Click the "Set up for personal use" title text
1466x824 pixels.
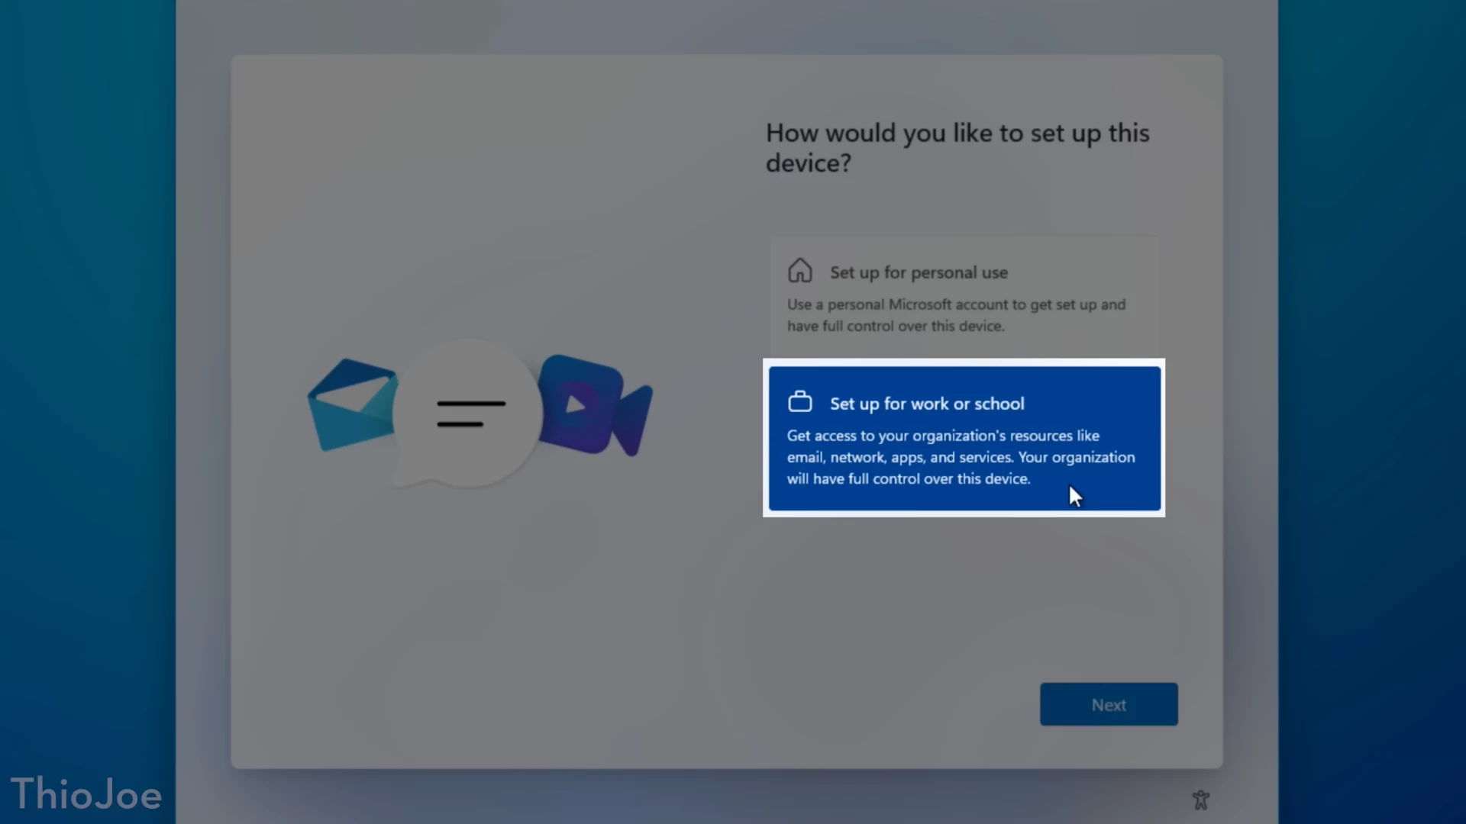click(918, 272)
